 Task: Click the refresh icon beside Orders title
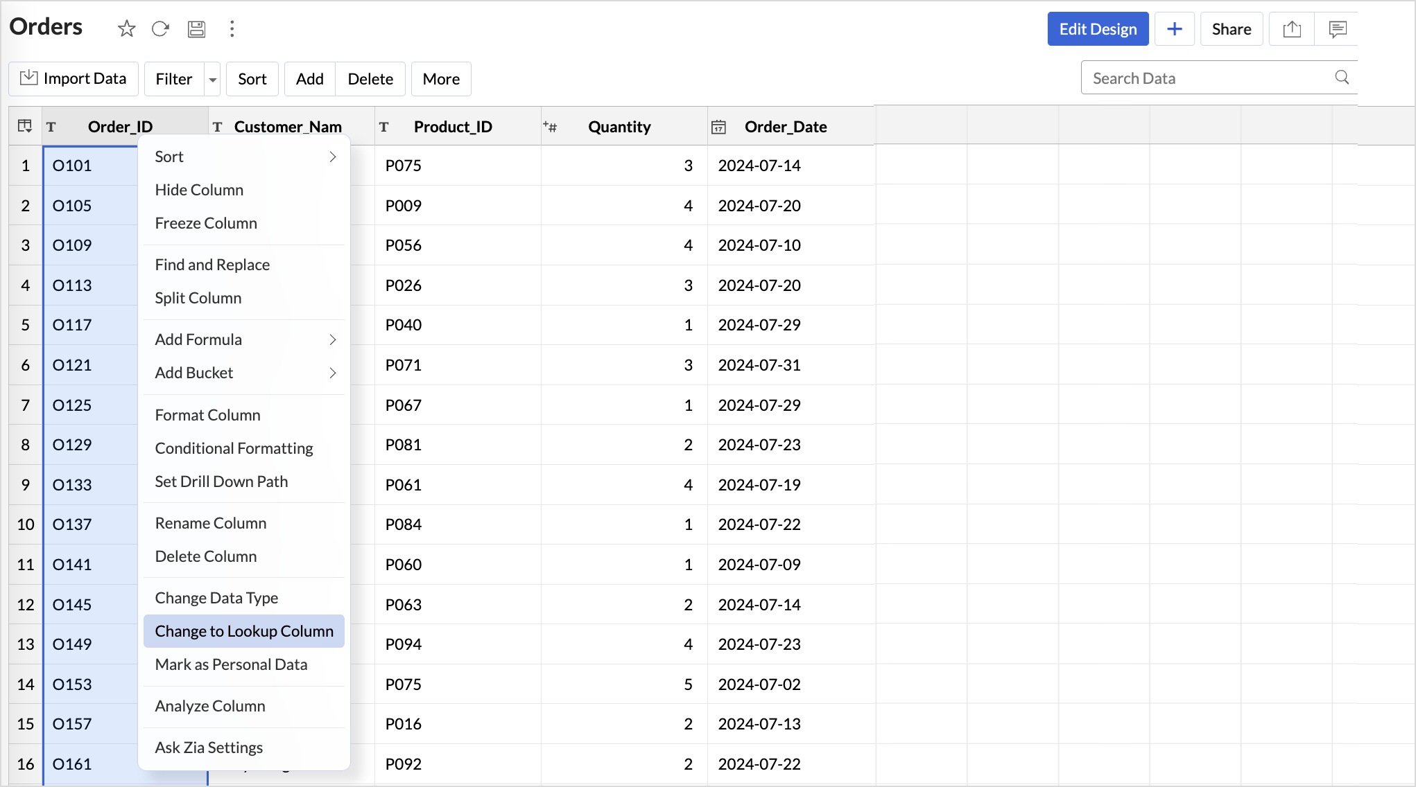pos(161,28)
